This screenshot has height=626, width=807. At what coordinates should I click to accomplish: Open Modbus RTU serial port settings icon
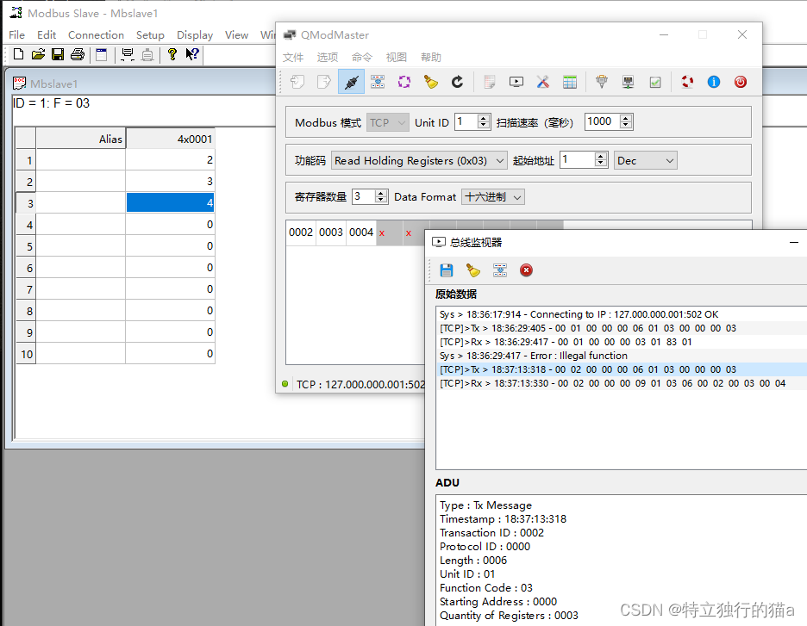[x=602, y=82]
